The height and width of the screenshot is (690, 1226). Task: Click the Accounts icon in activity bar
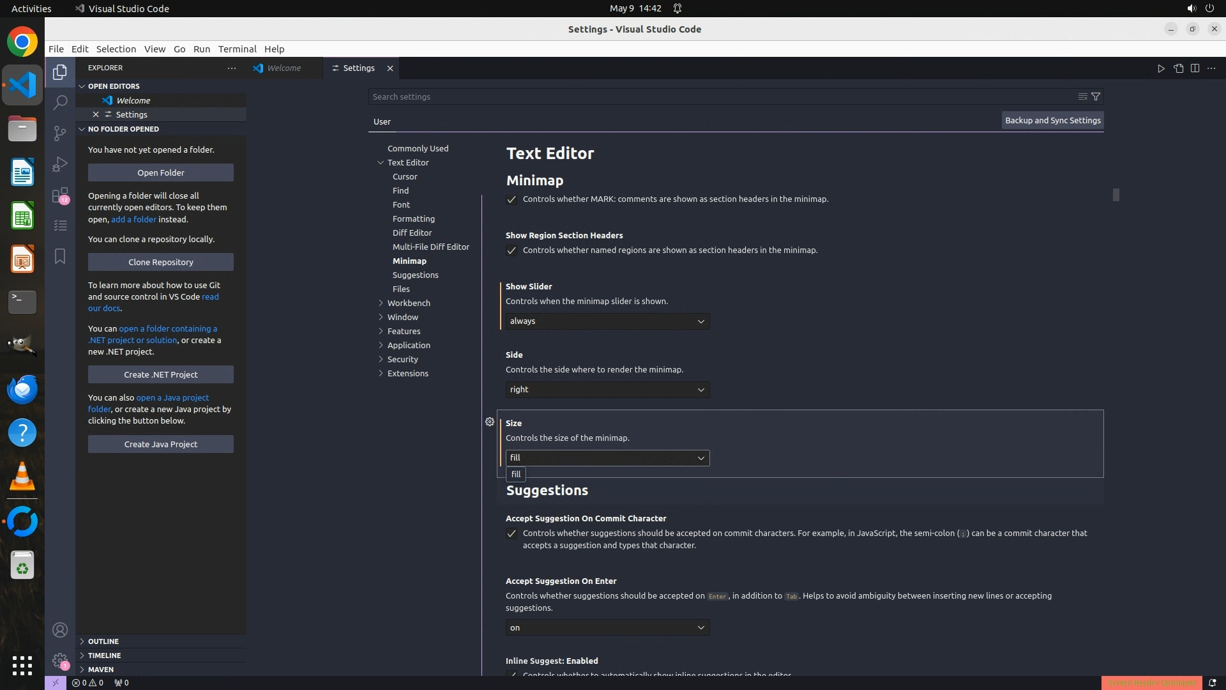pos(60,630)
